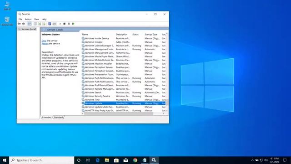Select the WinHTTP Web Proxy Auto-D... row
Viewport: 291px width, 164px height.
pyautogui.click(x=123, y=110)
